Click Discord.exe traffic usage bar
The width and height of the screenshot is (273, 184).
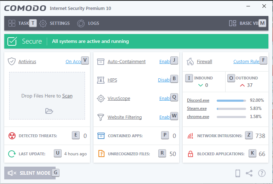pyautogui.click(x=231, y=101)
